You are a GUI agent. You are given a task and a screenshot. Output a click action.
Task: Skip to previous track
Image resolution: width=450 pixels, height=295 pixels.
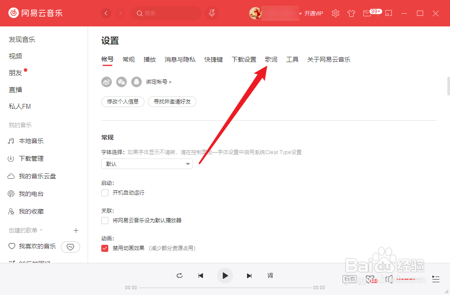(201, 276)
